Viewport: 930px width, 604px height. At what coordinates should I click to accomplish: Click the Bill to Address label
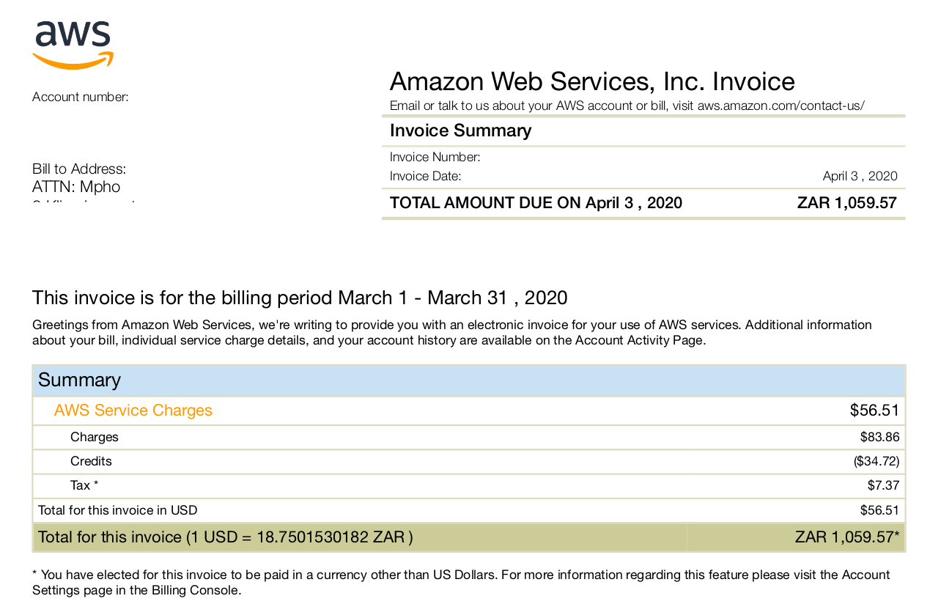(79, 169)
